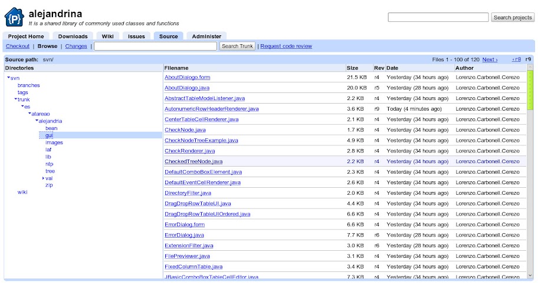Go to the Administer tab
This screenshot has height=292, width=538.
[x=206, y=36]
